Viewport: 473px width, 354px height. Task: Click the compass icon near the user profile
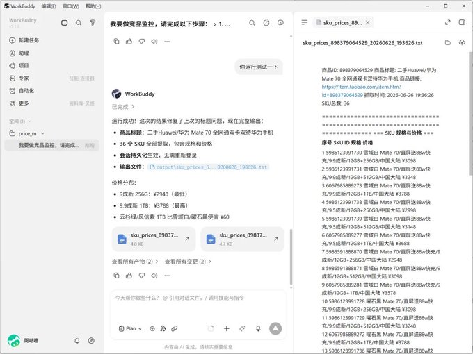pos(91,340)
